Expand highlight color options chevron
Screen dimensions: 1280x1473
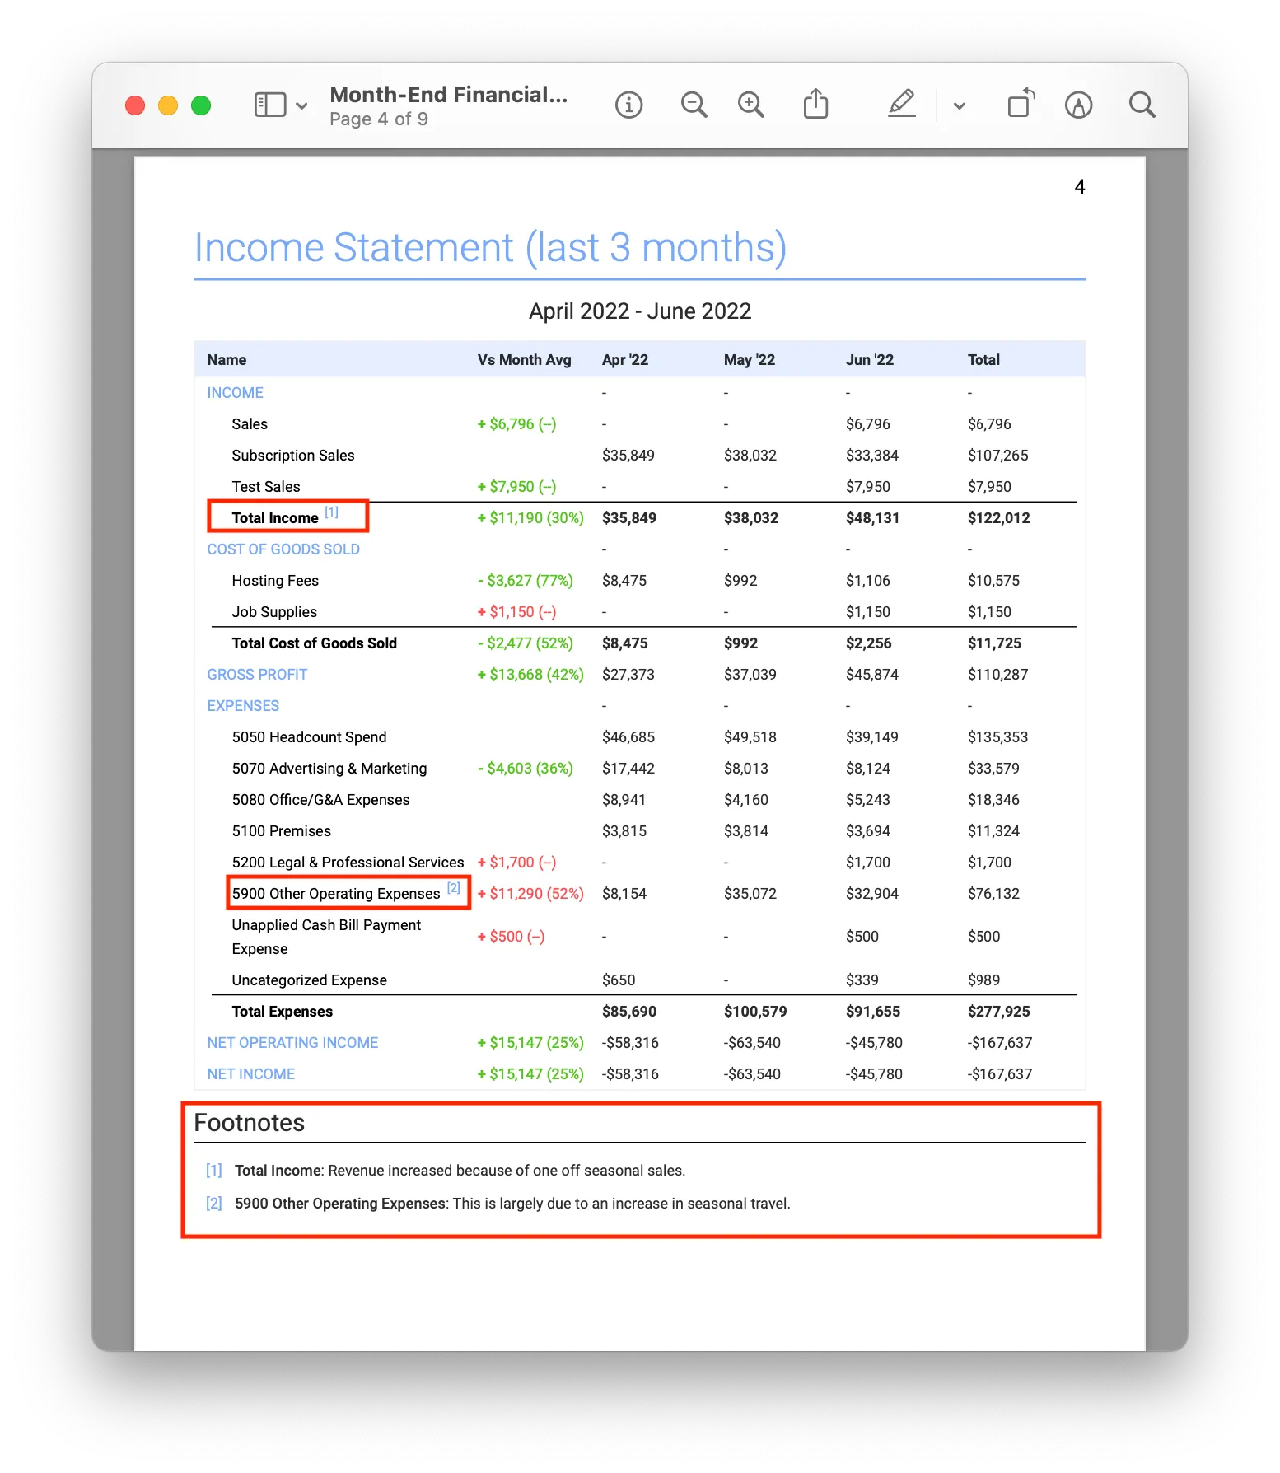[959, 105]
